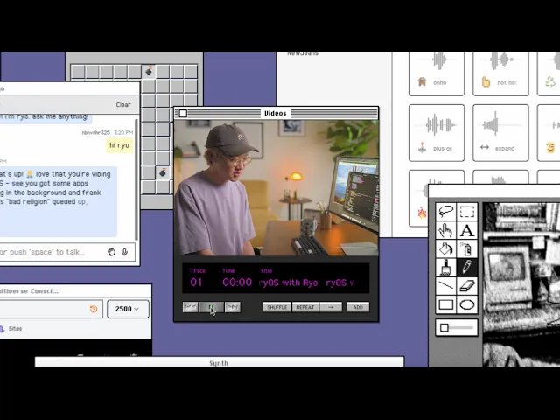Click the scrolling title in the Videos display
The width and height of the screenshot is (560, 420).
[307, 283]
